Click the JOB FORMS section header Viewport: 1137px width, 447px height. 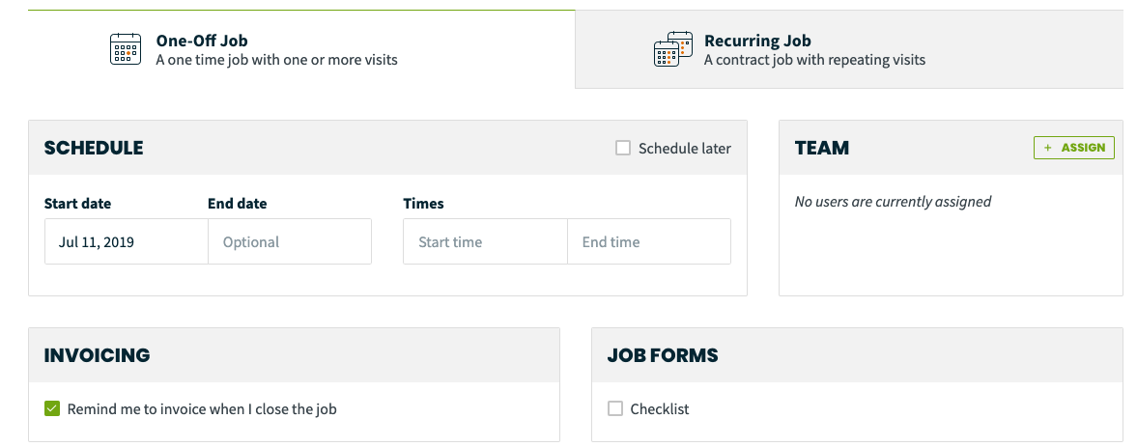[662, 355]
